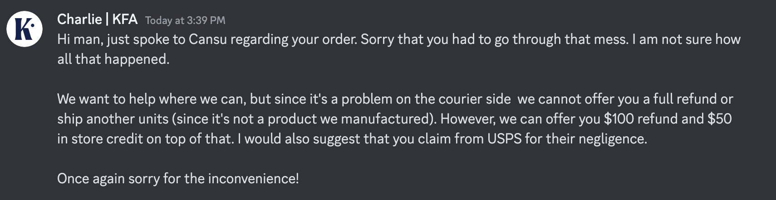Click the Today at 3:39 PM timestamp
Viewport: 776px width, 200px height.
(185, 20)
